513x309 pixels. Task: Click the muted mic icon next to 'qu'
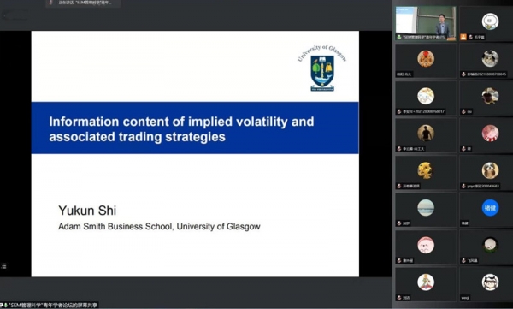tap(463, 112)
